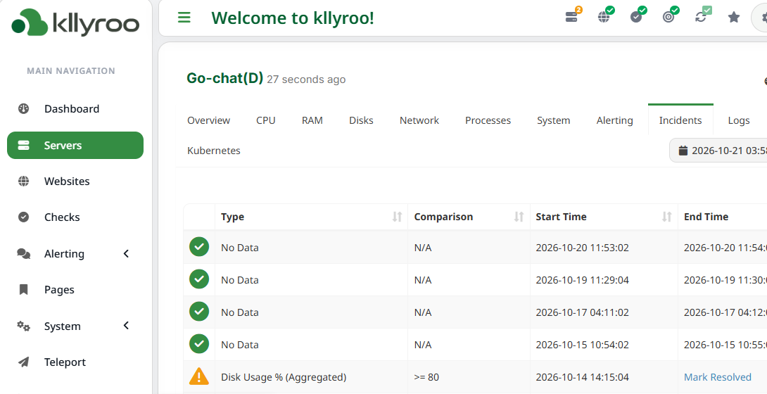The width and height of the screenshot is (767, 394).
Task: Click the Go-chat(D) server title
Action: (225, 78)
